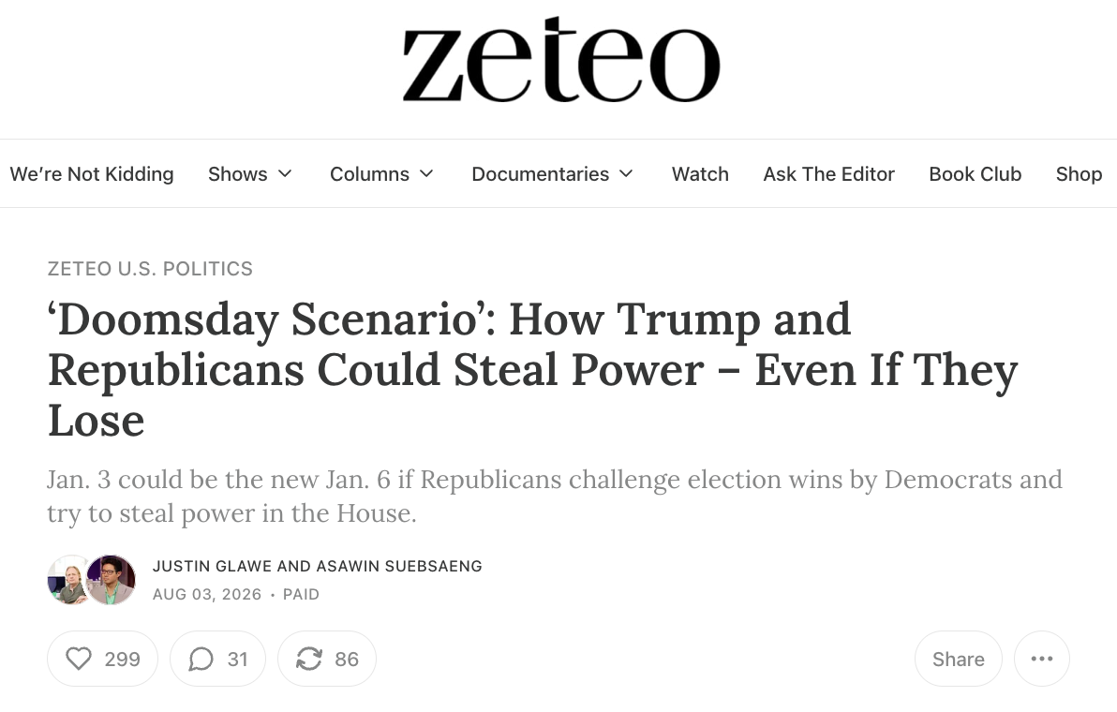Expand the Columns dropdown menu

[x=381, y=173]
